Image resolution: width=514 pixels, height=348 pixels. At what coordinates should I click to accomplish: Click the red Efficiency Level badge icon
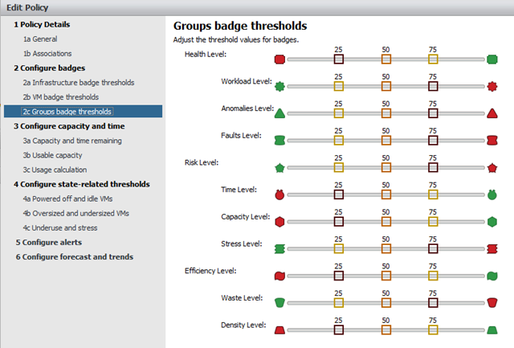tap(279, 276)
